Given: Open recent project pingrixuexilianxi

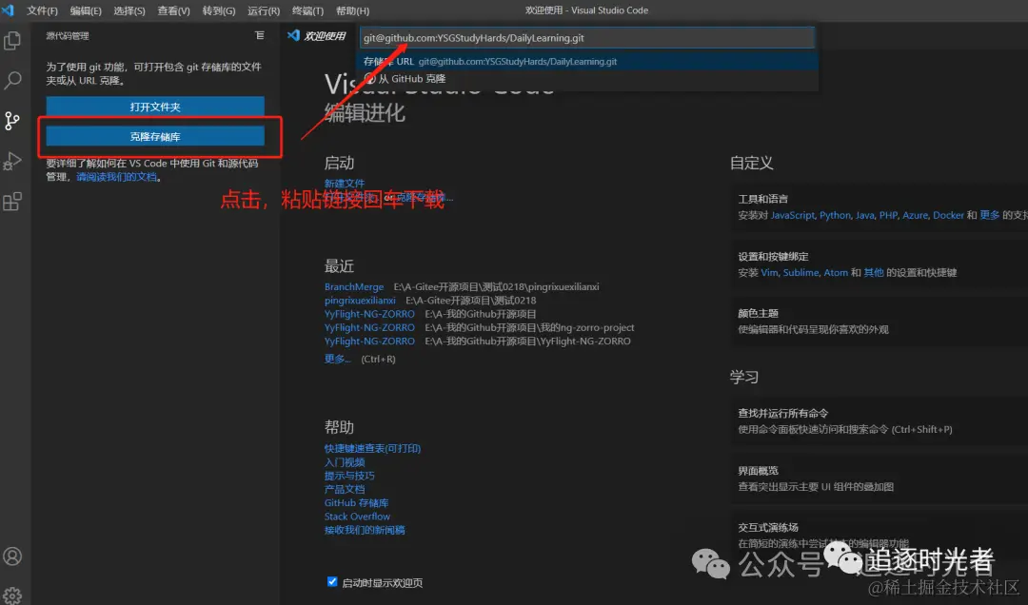Looking at the screenshot, I should pos(360,301).
